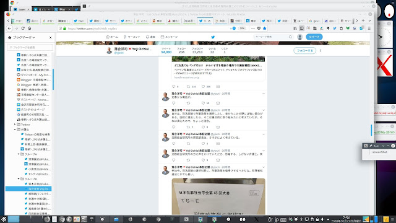Click the bookmark search field
The image size is (396, 223).
point(30,47)
